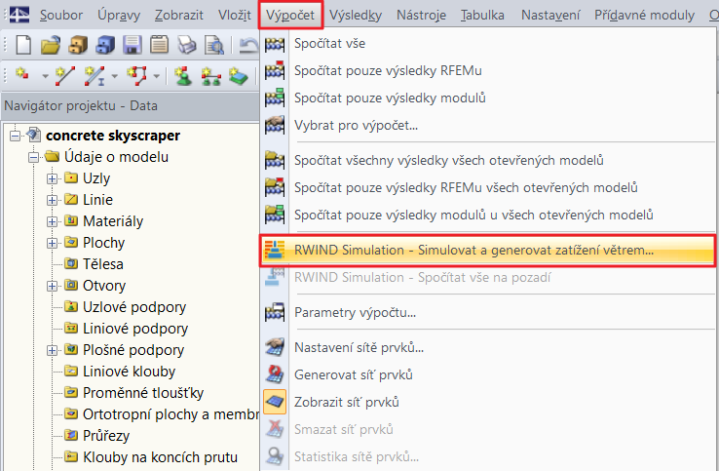Image resolution: width=719 pixels, height=471 pixels.
Task: Open the Přídavné moduly menu
Action: 644,16
